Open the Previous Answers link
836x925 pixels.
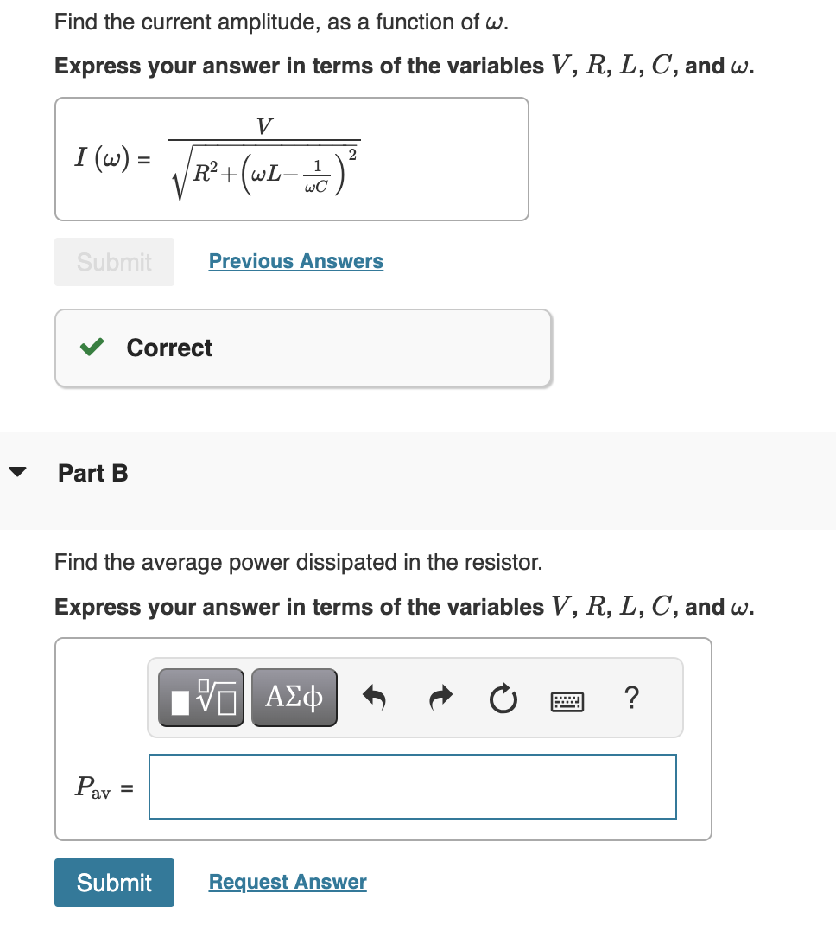(295, 261)
